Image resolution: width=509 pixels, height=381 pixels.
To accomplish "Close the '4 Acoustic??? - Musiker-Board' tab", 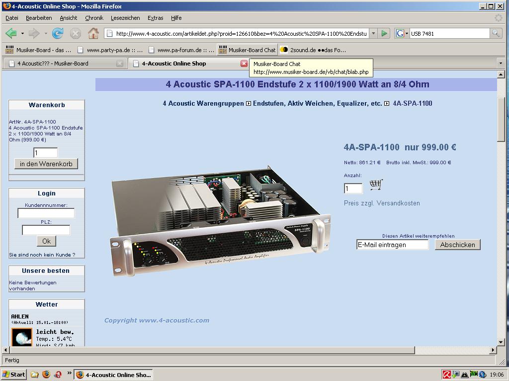I will point(120,63).
